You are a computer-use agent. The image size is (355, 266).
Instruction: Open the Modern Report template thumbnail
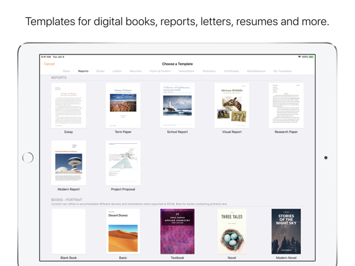click(69, 163)
